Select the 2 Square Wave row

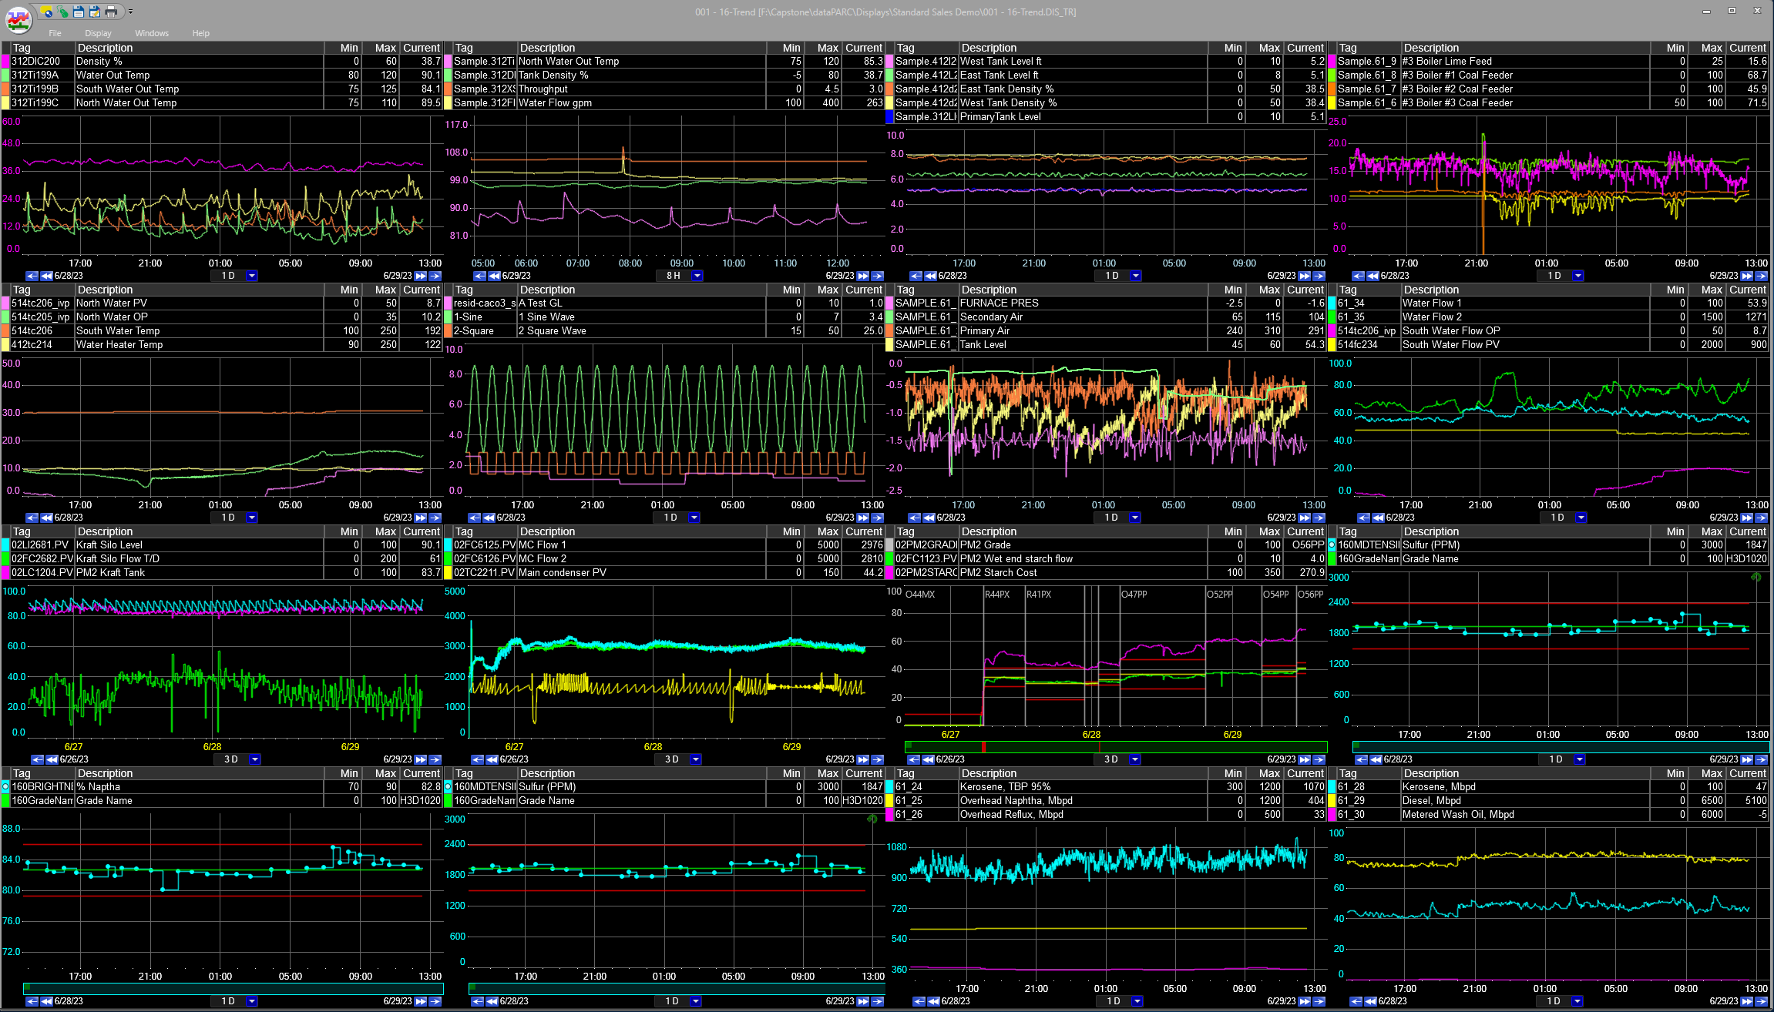tap(664, 331)
